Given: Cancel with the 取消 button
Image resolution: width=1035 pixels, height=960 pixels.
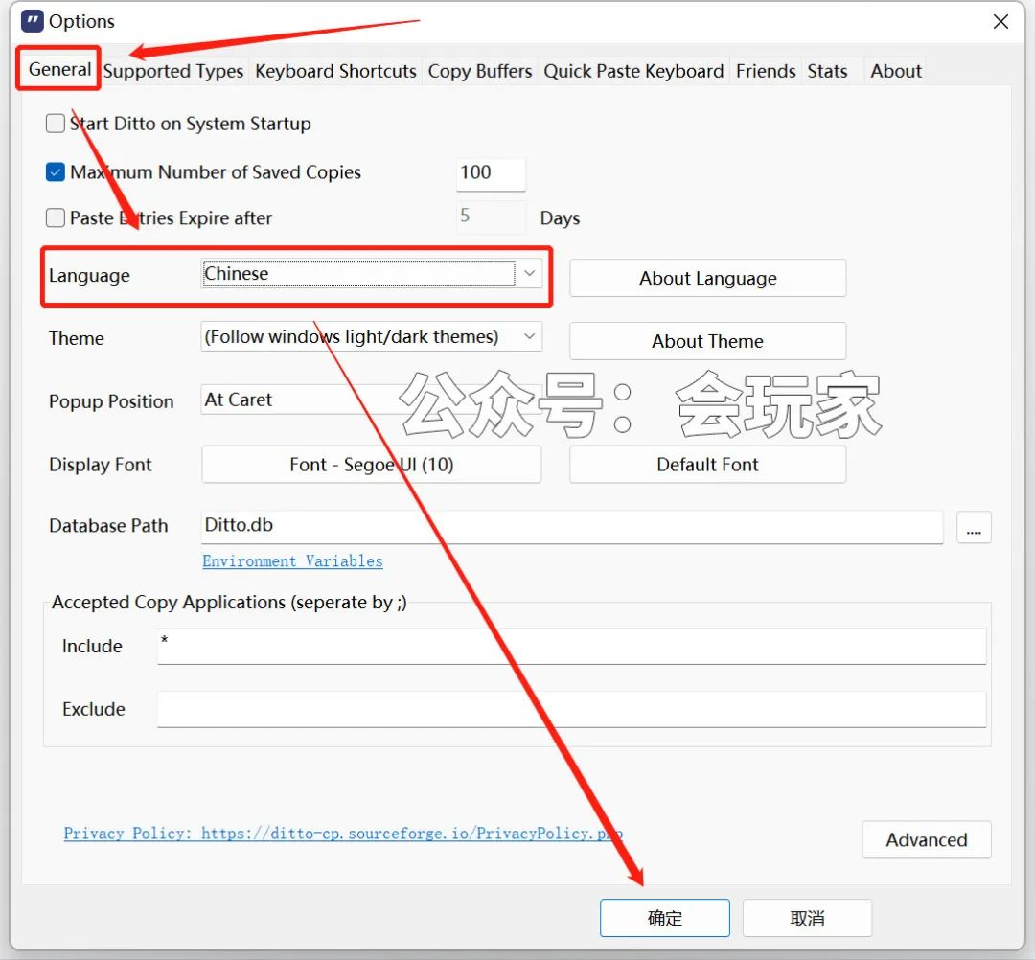Looking at the screenshot, I should [807, 918].
